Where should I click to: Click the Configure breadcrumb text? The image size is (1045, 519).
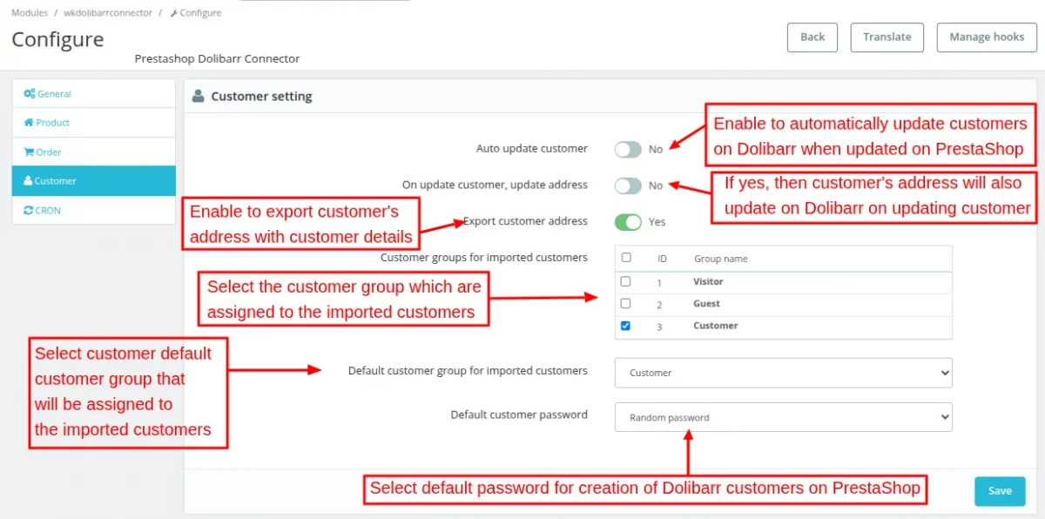click(200, 13)
